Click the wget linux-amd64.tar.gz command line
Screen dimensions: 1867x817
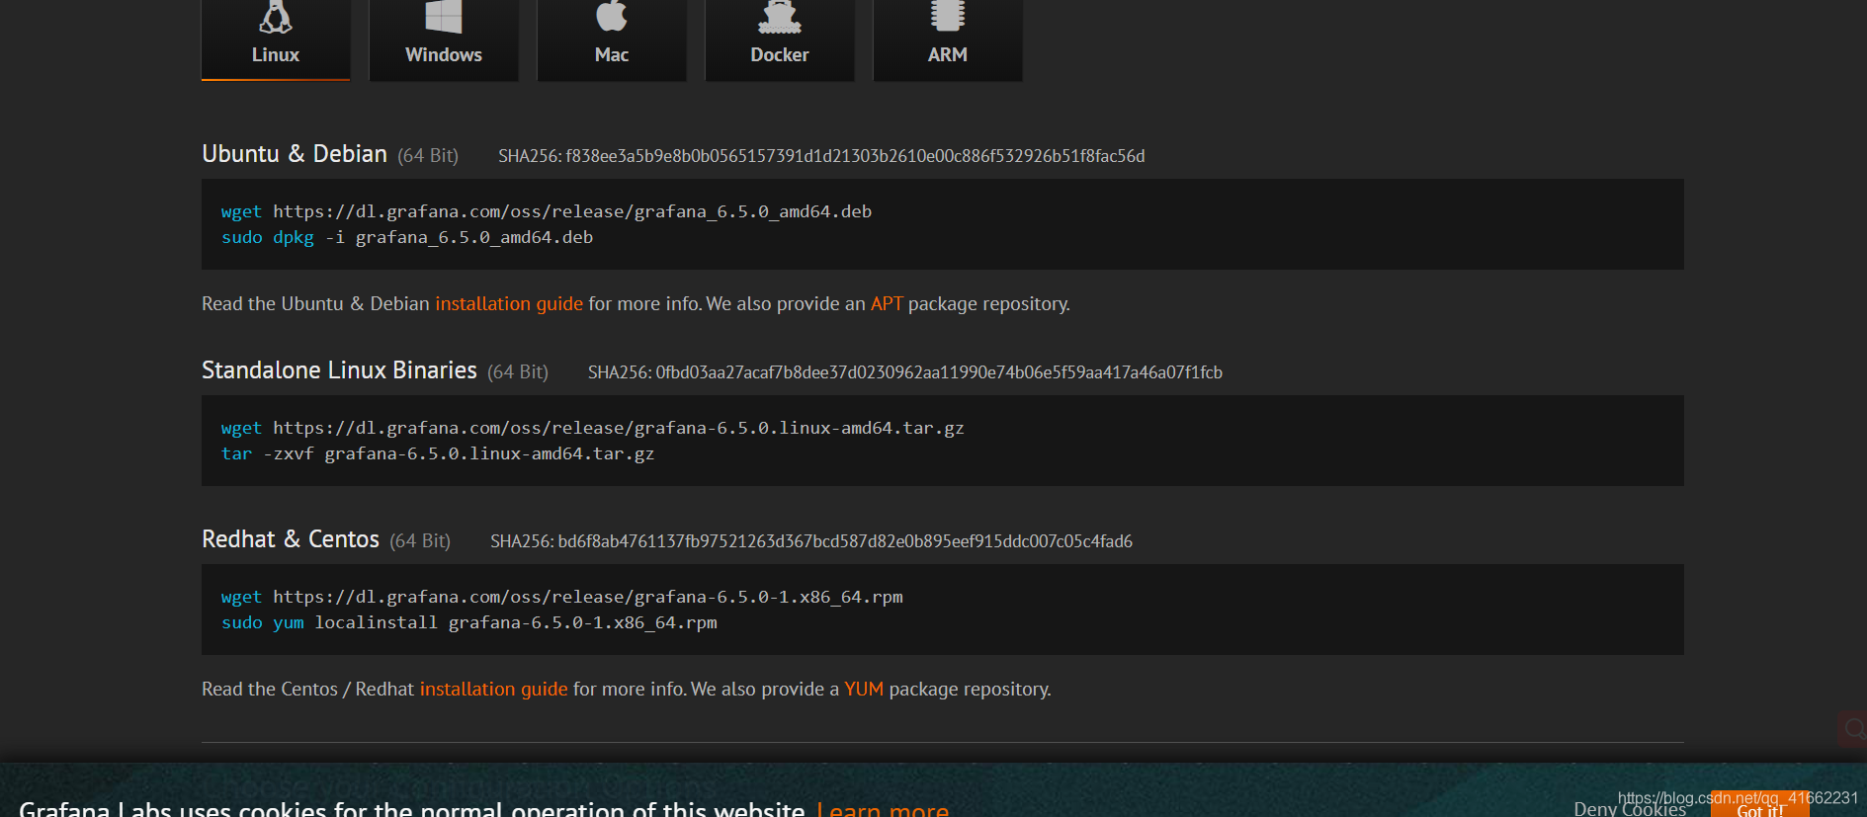point(593,428)
